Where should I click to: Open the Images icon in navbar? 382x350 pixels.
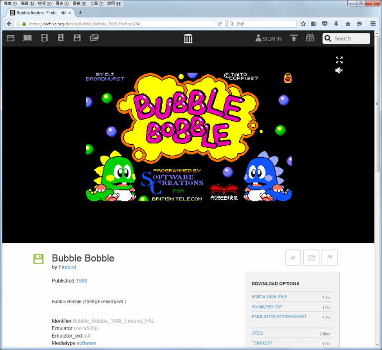94,38
